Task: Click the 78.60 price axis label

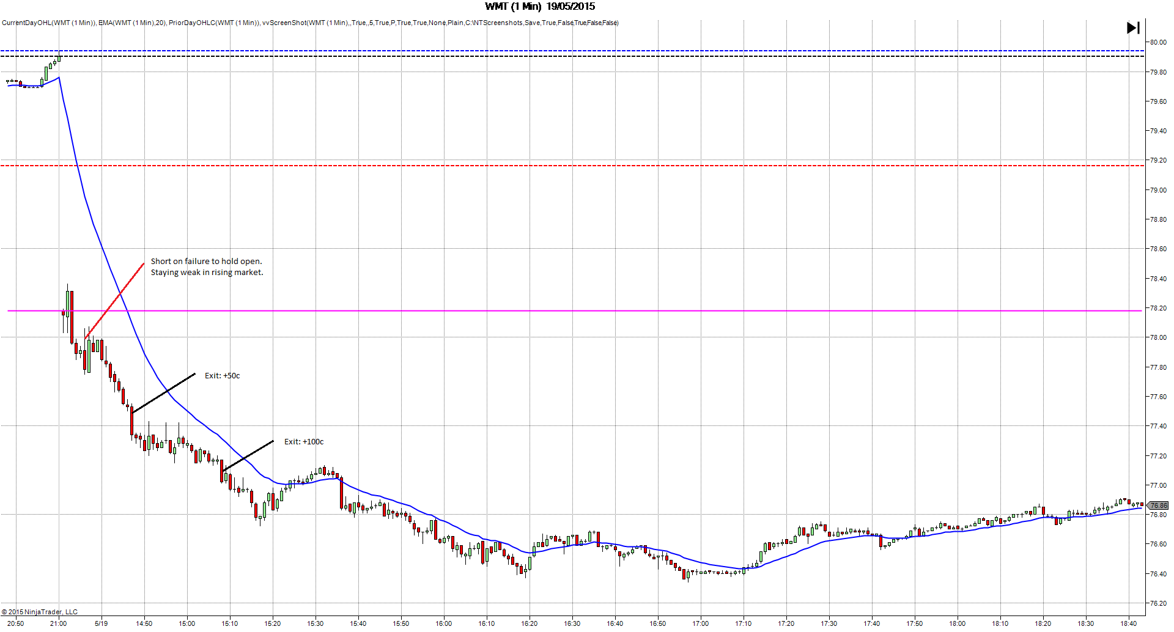Action: [1158, 249]
